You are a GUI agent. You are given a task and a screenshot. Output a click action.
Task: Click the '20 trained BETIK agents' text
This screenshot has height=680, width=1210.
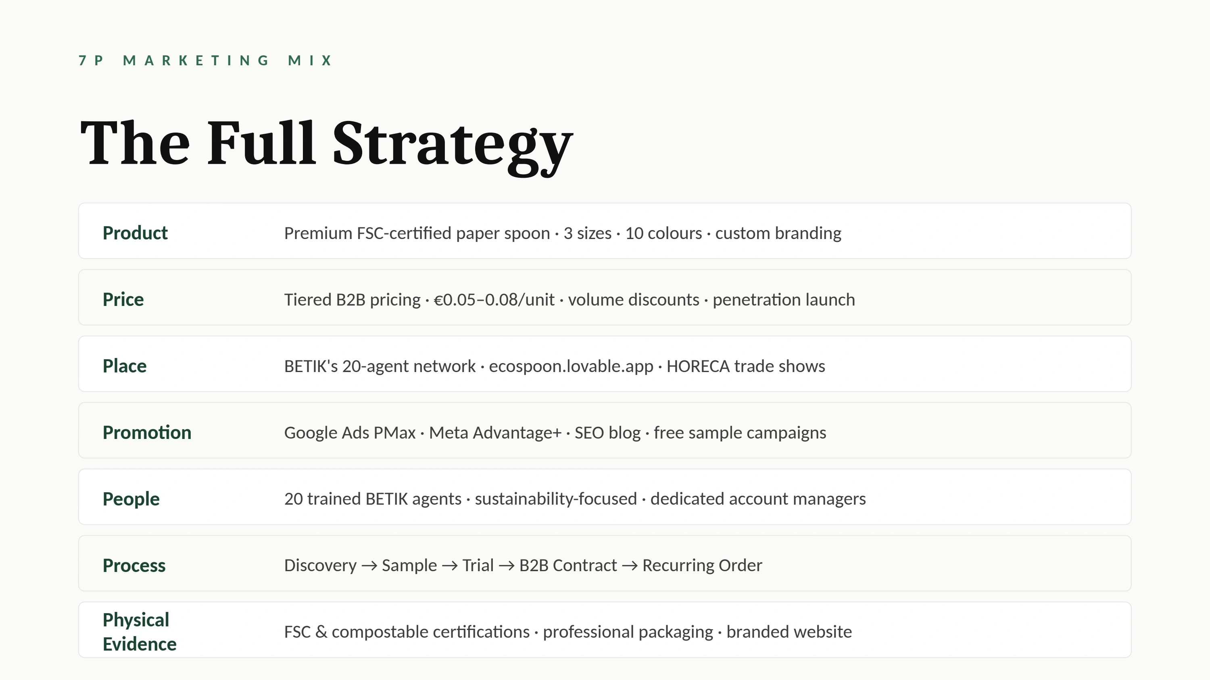[373, 499]
